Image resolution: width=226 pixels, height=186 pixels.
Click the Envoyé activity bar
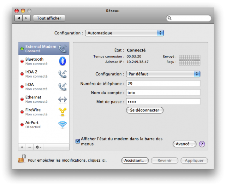(x=190, y=57)
